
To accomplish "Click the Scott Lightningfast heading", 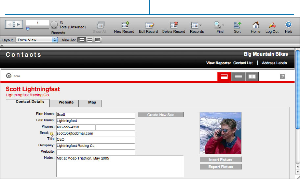I will (x=33, y=89).
